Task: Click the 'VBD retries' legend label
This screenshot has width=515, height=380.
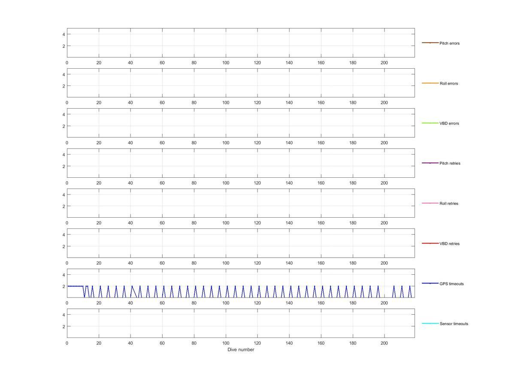Action: (x=449, y=243)
